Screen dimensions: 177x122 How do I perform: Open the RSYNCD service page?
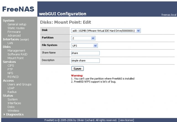[x=13, y=77]
